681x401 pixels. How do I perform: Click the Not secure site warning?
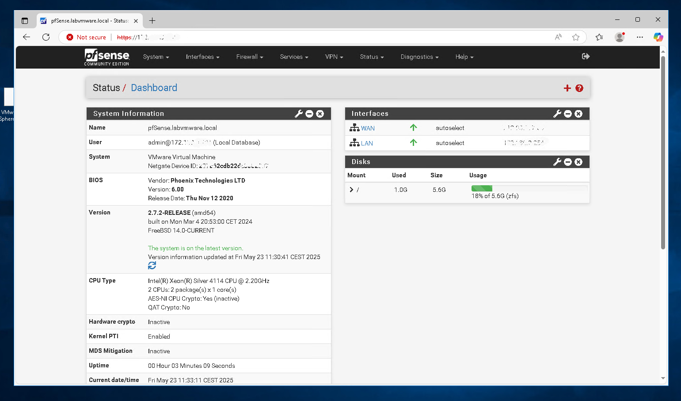[x=87, y=37]
